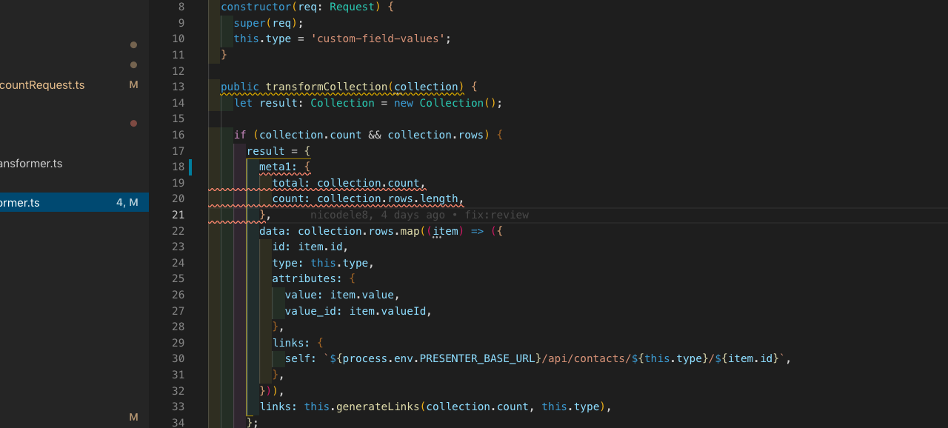Viewport: 948px width, 428px height.
Task: Click the second yellow dot in the sidebar
Action: (x=133, y=64)
